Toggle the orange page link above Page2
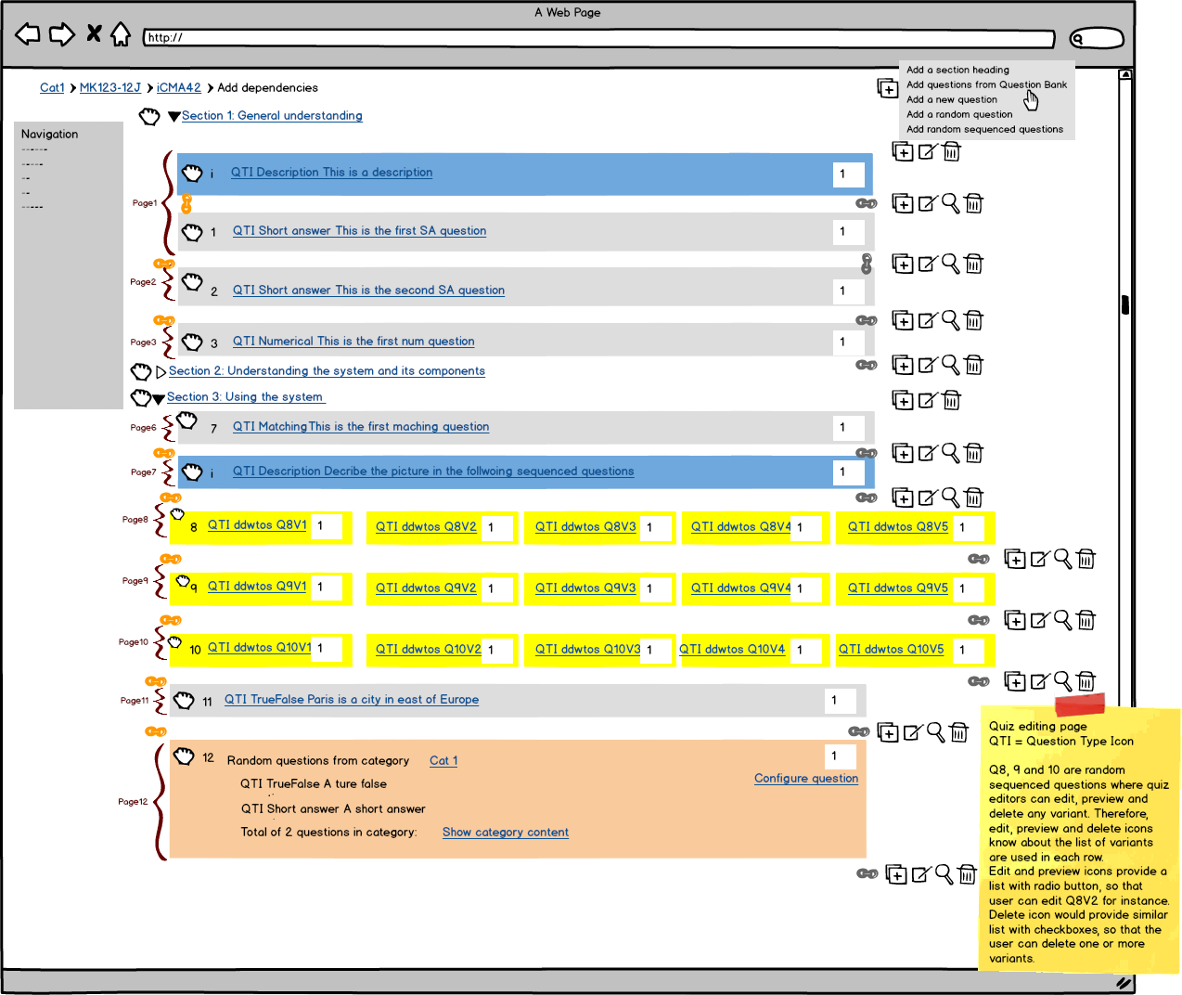 point(164,265)
